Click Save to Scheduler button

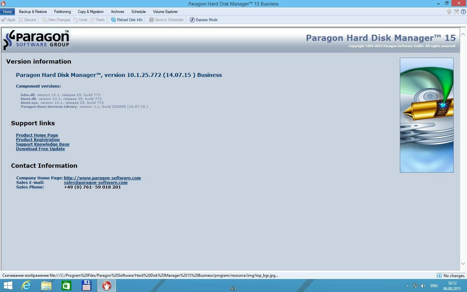(x=166, y=20)
